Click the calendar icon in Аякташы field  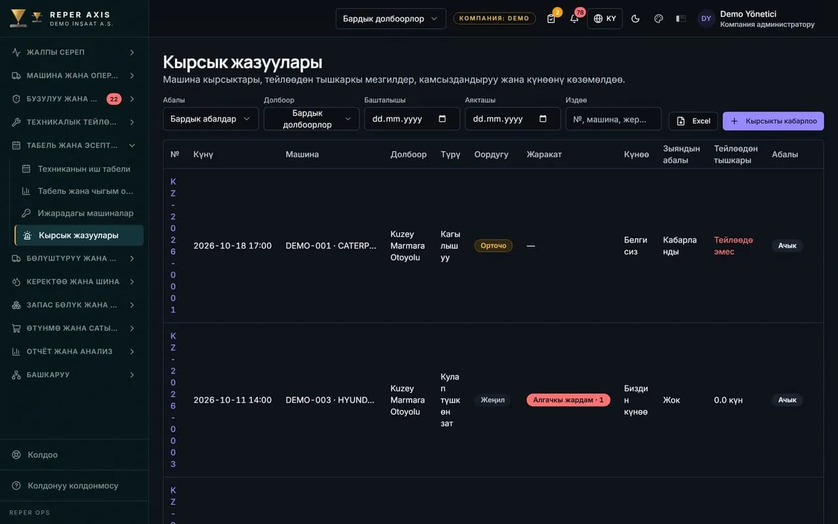pos(543,119)
